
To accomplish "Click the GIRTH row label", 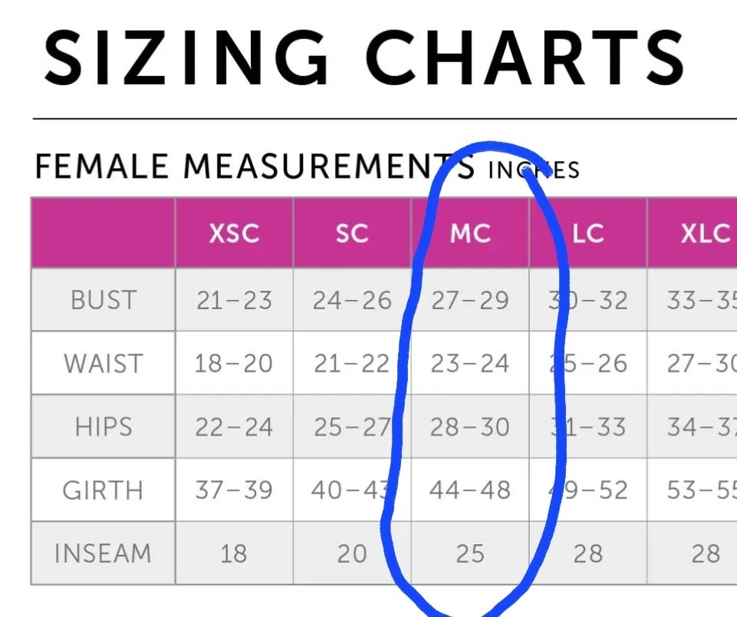I will point(103,490).
